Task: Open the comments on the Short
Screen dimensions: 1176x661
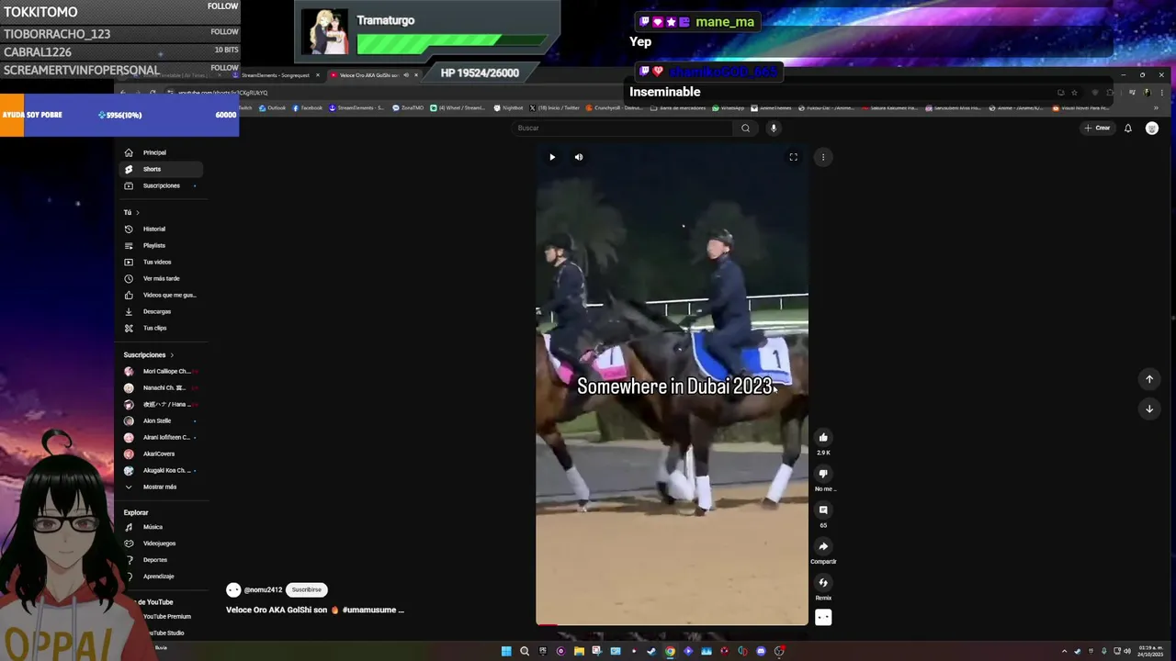Action: (x=823, y=510)
